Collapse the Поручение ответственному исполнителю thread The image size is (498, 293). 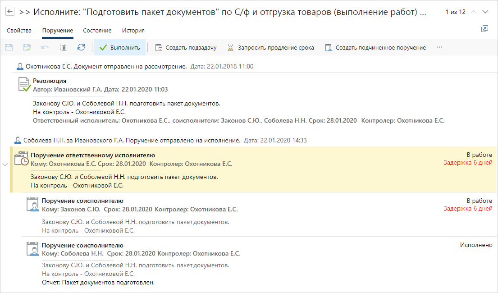(x=5, y=165)
